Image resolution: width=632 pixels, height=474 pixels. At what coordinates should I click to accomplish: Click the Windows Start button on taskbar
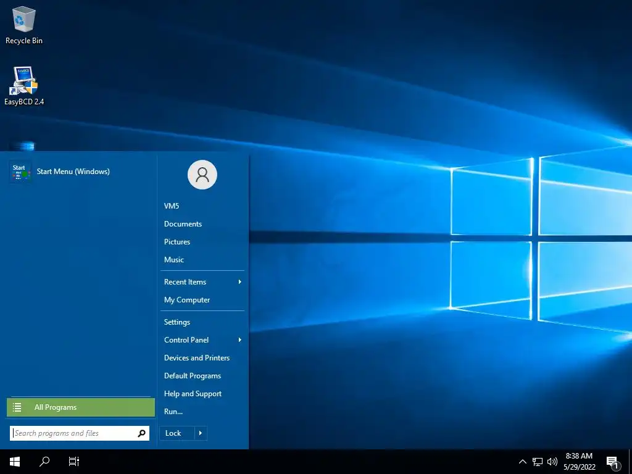(15, 462)
